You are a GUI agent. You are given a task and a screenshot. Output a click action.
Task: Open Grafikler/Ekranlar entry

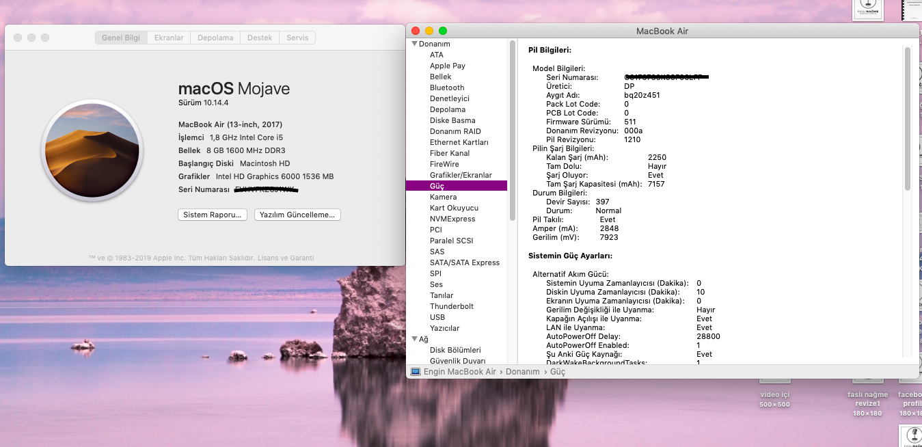(461, 175)
